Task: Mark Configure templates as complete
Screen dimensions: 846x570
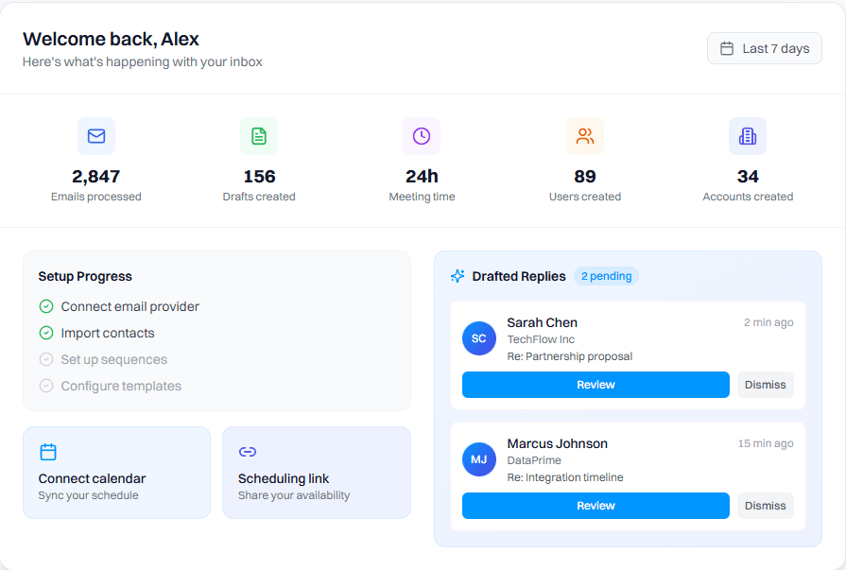Action: pyautogui.click(x=45, y=386)
